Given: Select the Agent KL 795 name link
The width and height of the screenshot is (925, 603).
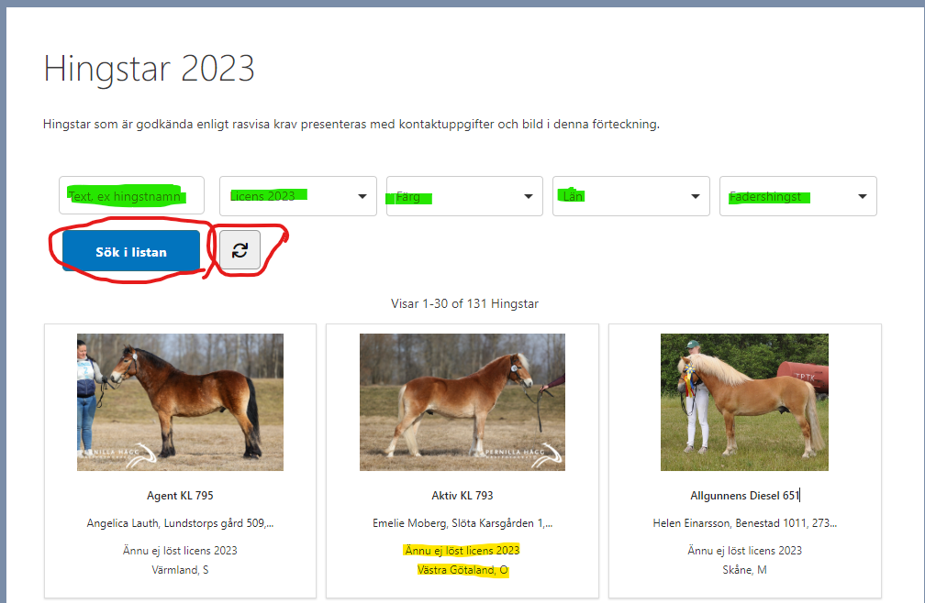Looking at the screenshot, I should click(x=180, y=496).
